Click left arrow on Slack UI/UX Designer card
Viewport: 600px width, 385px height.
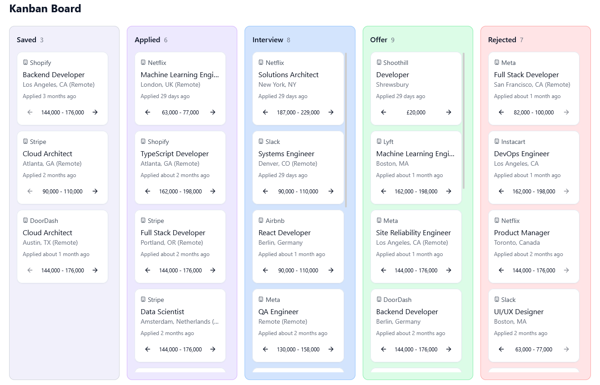[x=501, y=349]
